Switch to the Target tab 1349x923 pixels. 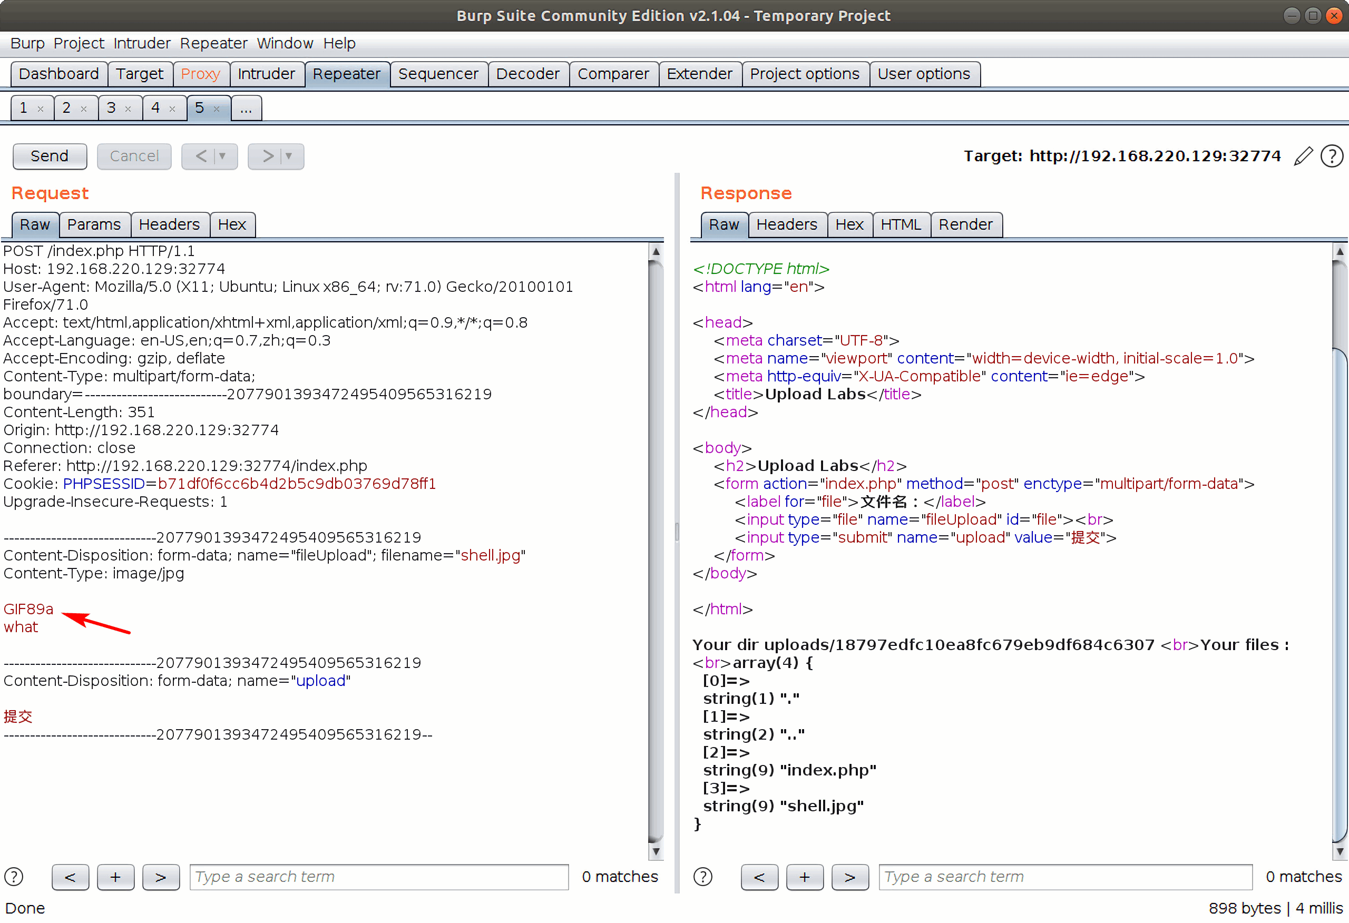(140, 74)
